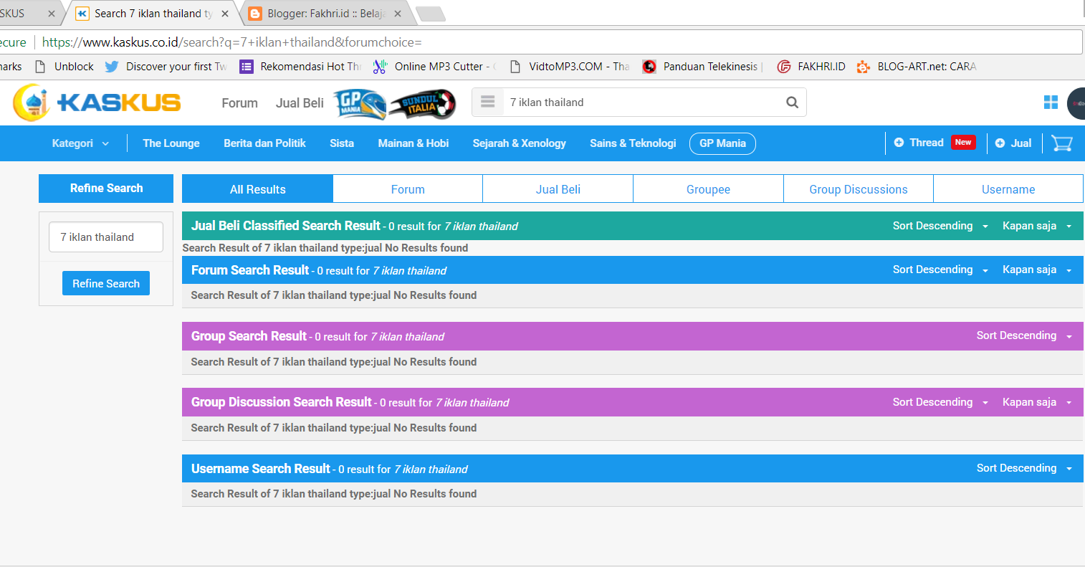1085x567 pixels.
Task: Open Kapan saja filter in Forum results
Action: 1036,270
